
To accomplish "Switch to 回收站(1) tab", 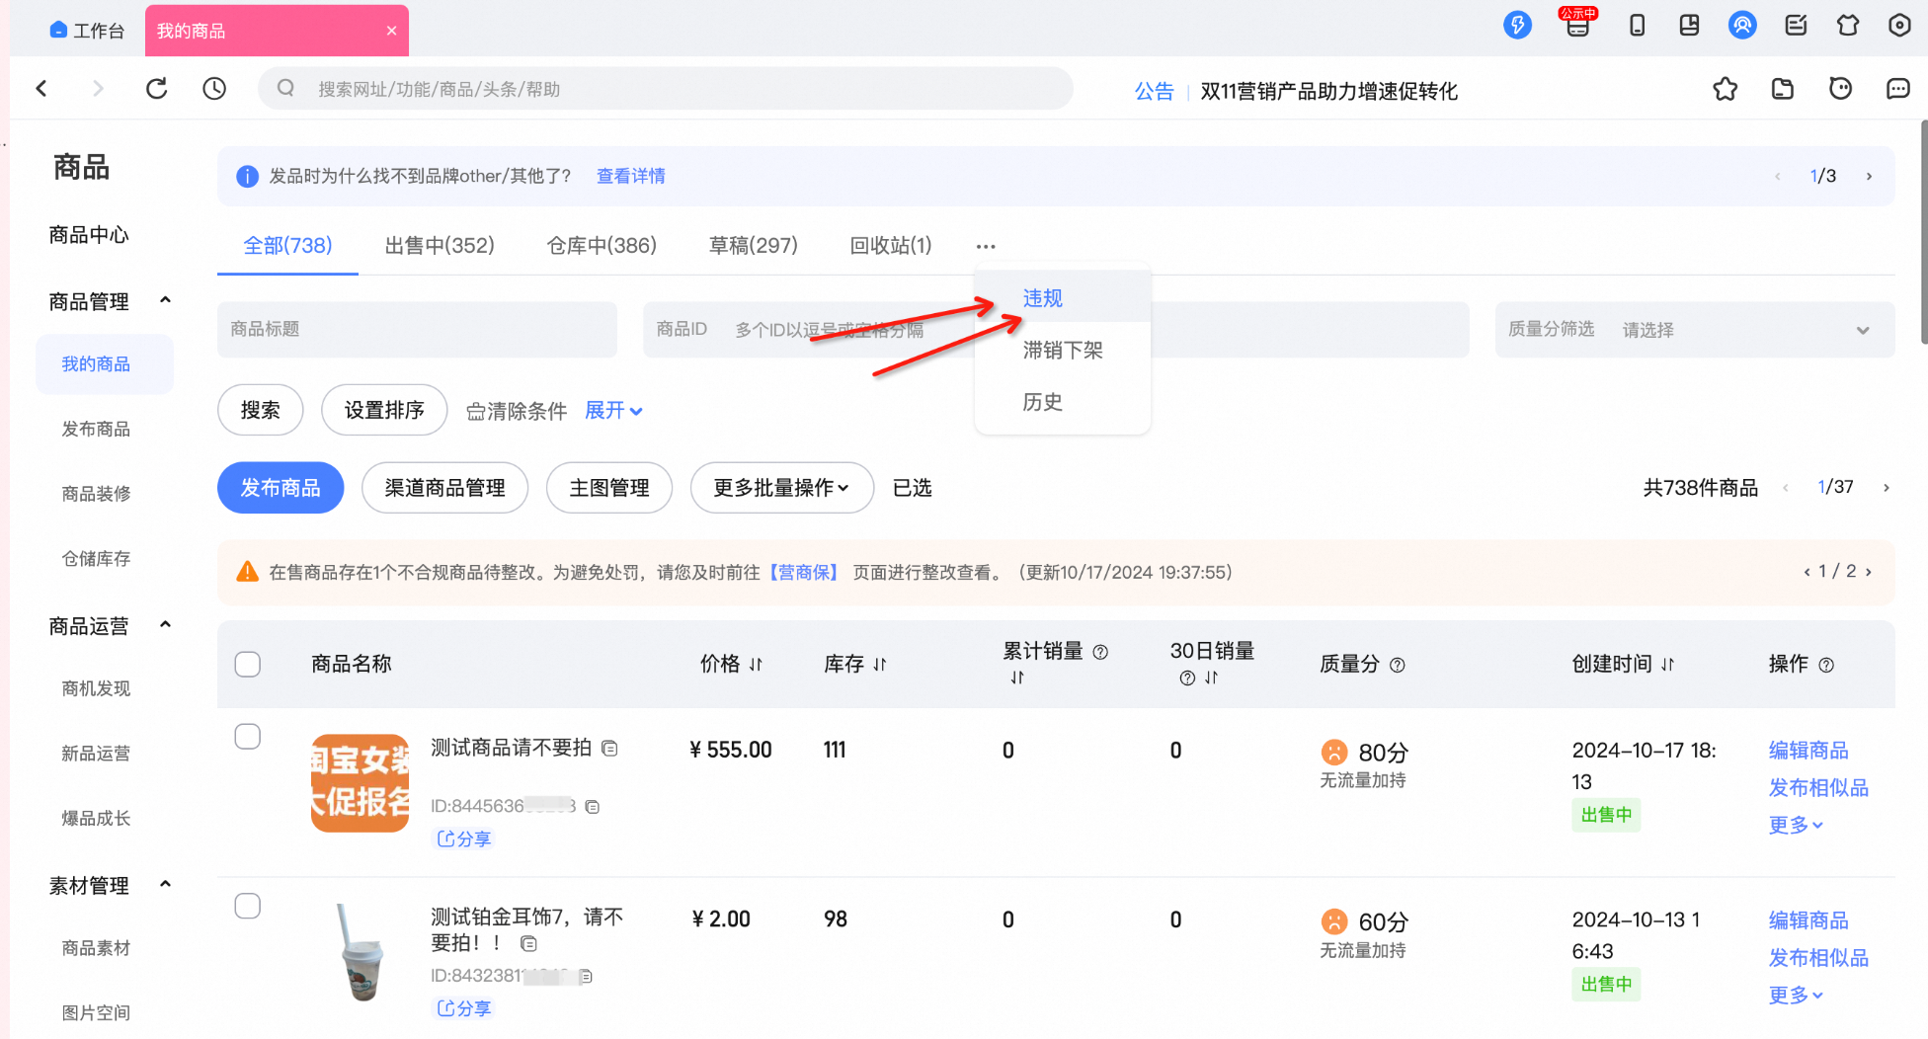I will pos(891,245).
